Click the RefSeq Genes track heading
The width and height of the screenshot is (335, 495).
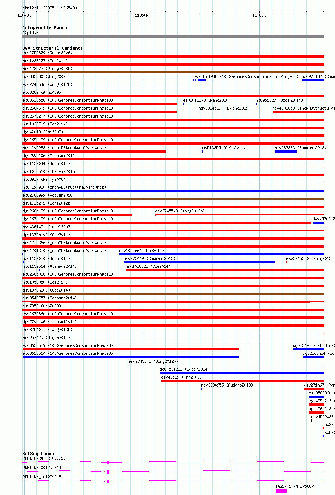coord(38,454)
